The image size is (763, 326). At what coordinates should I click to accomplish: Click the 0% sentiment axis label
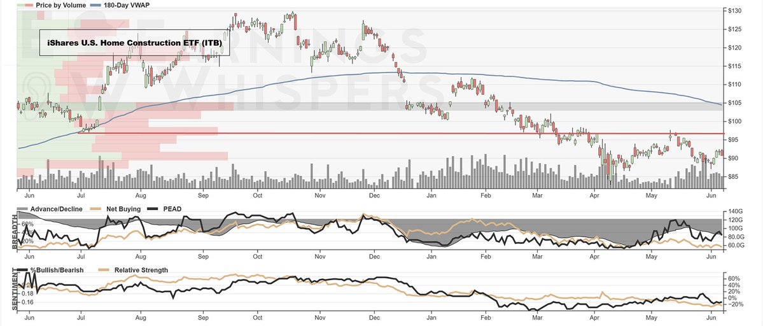(x=732, y=298)
